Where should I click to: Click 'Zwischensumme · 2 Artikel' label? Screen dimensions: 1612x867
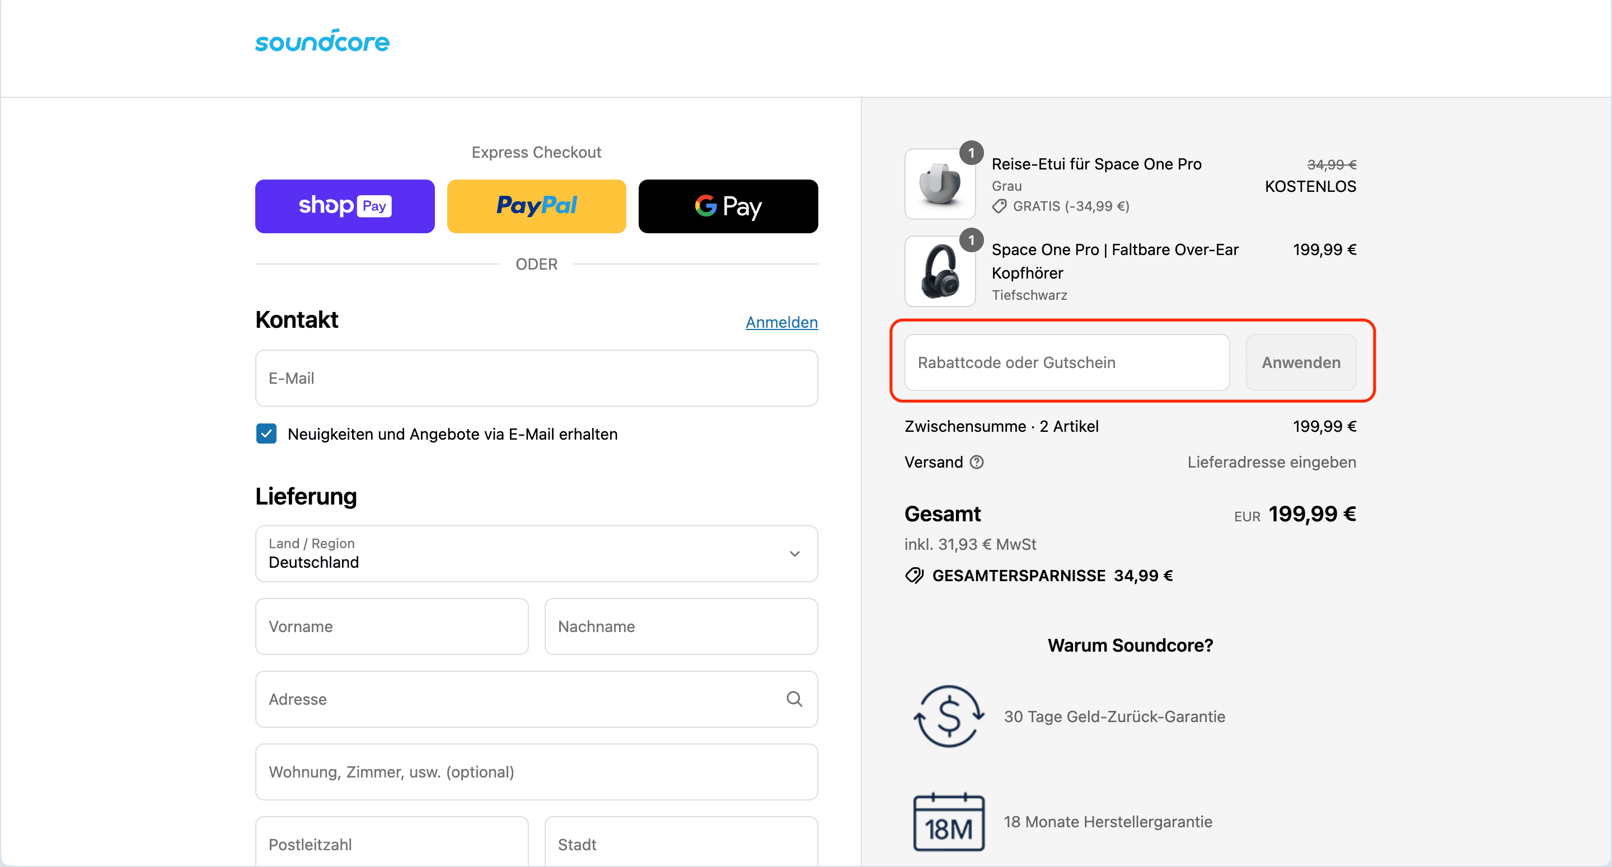[1001, 426]
